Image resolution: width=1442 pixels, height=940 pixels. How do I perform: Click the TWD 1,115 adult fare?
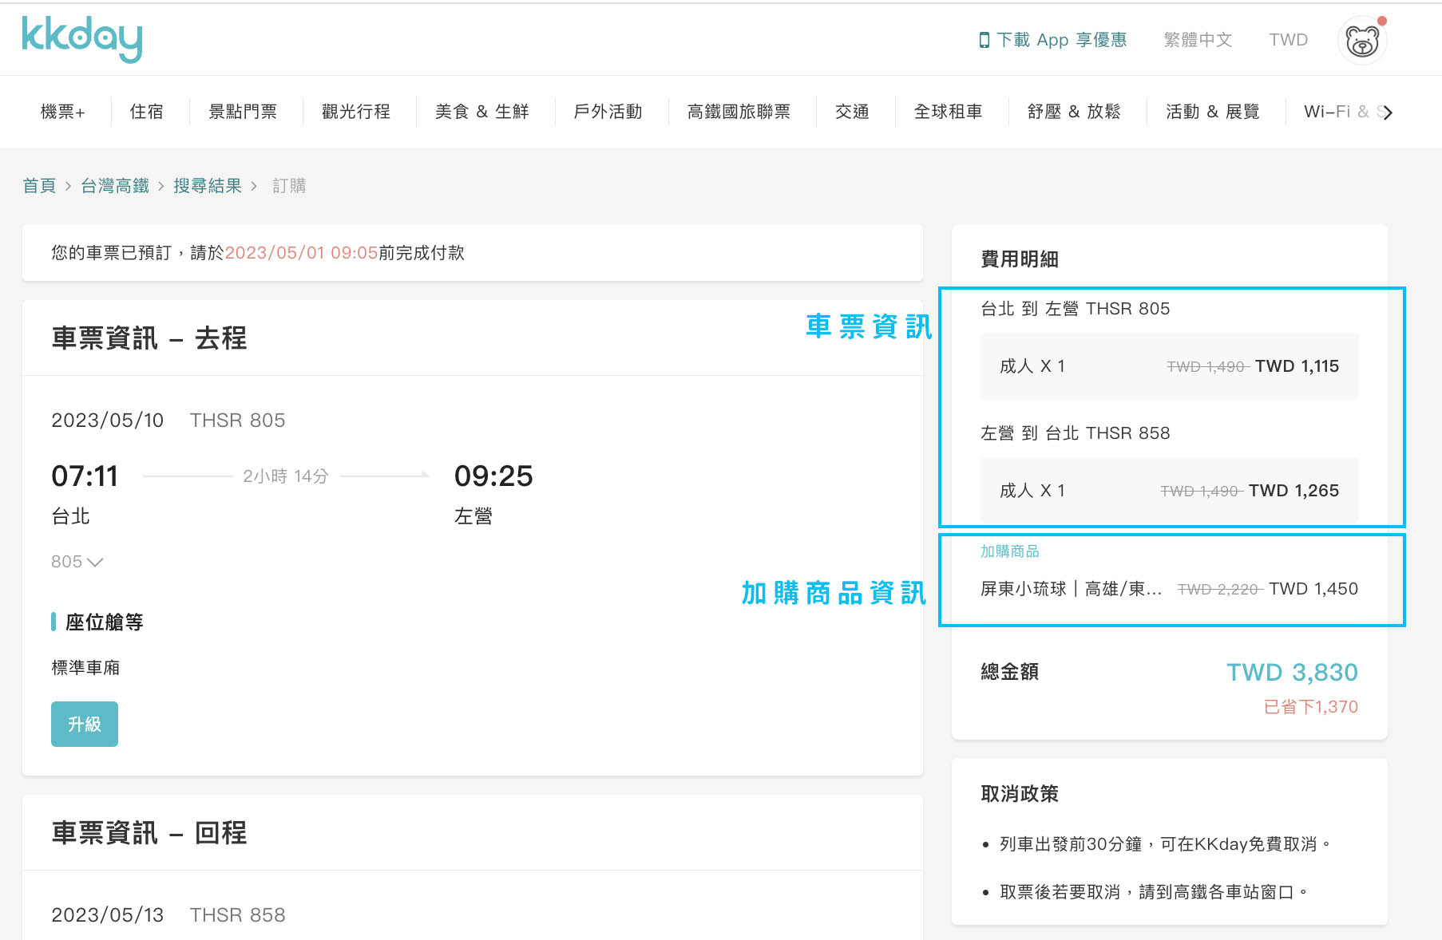(1297, 366)
